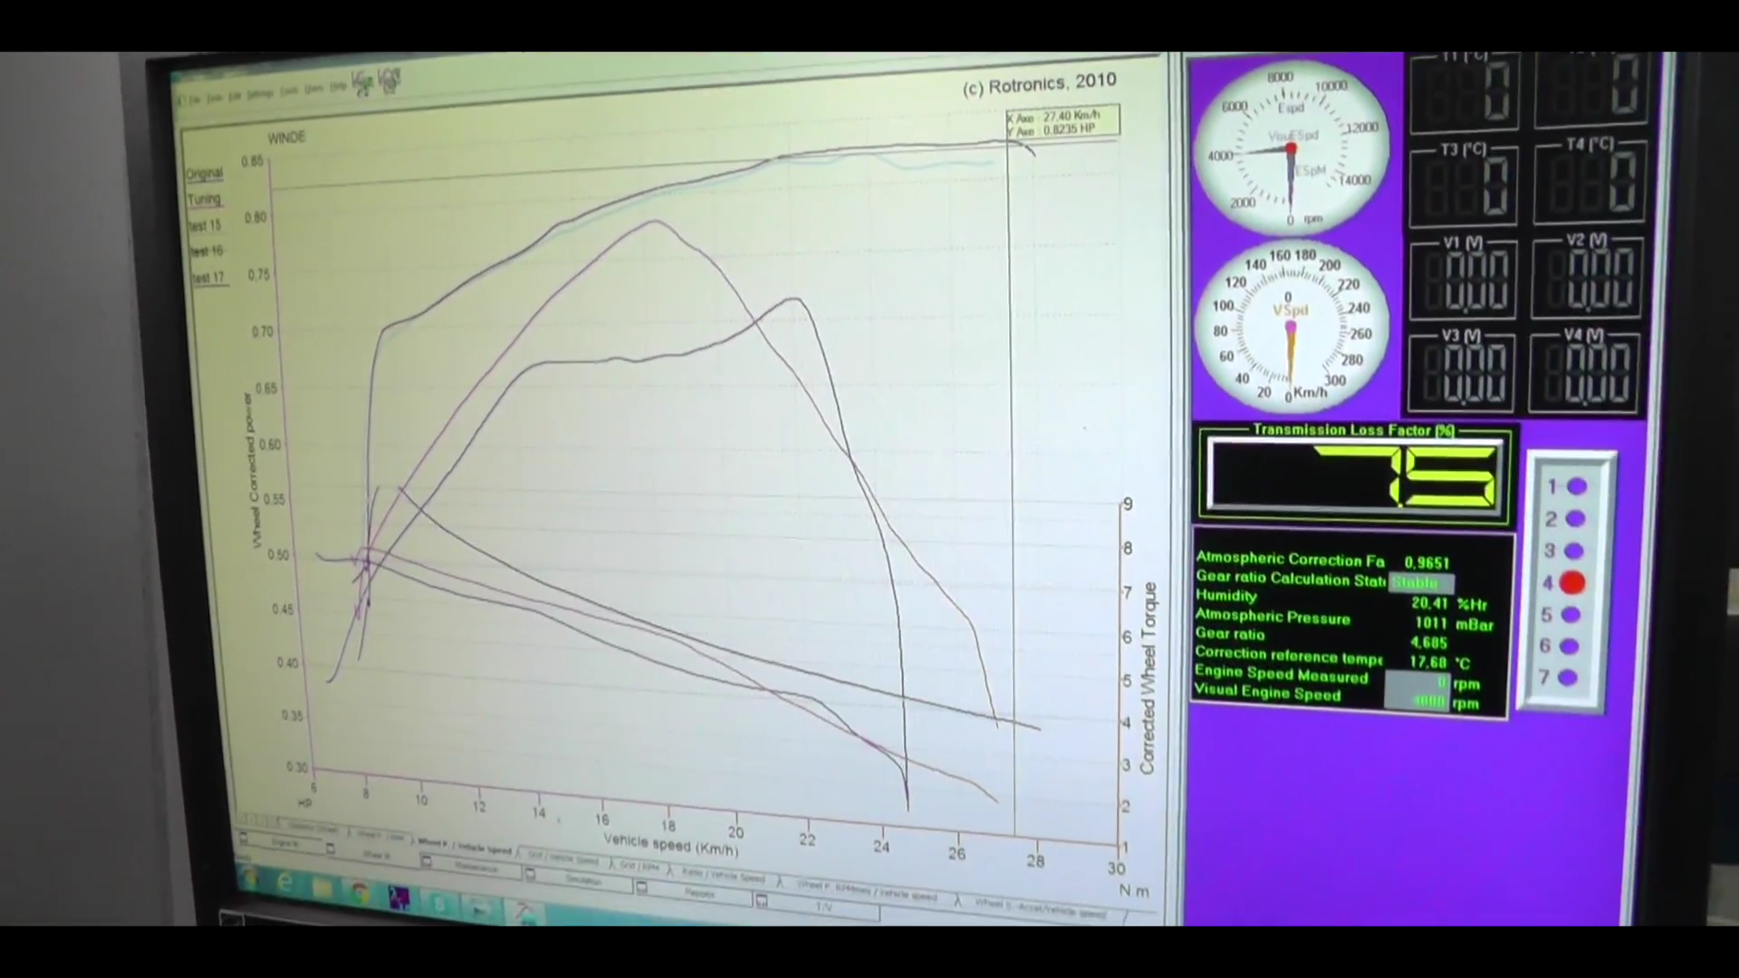Open the Windows Start button
1739x978 pixels.
pyautogui.click(x=249, y=878)
